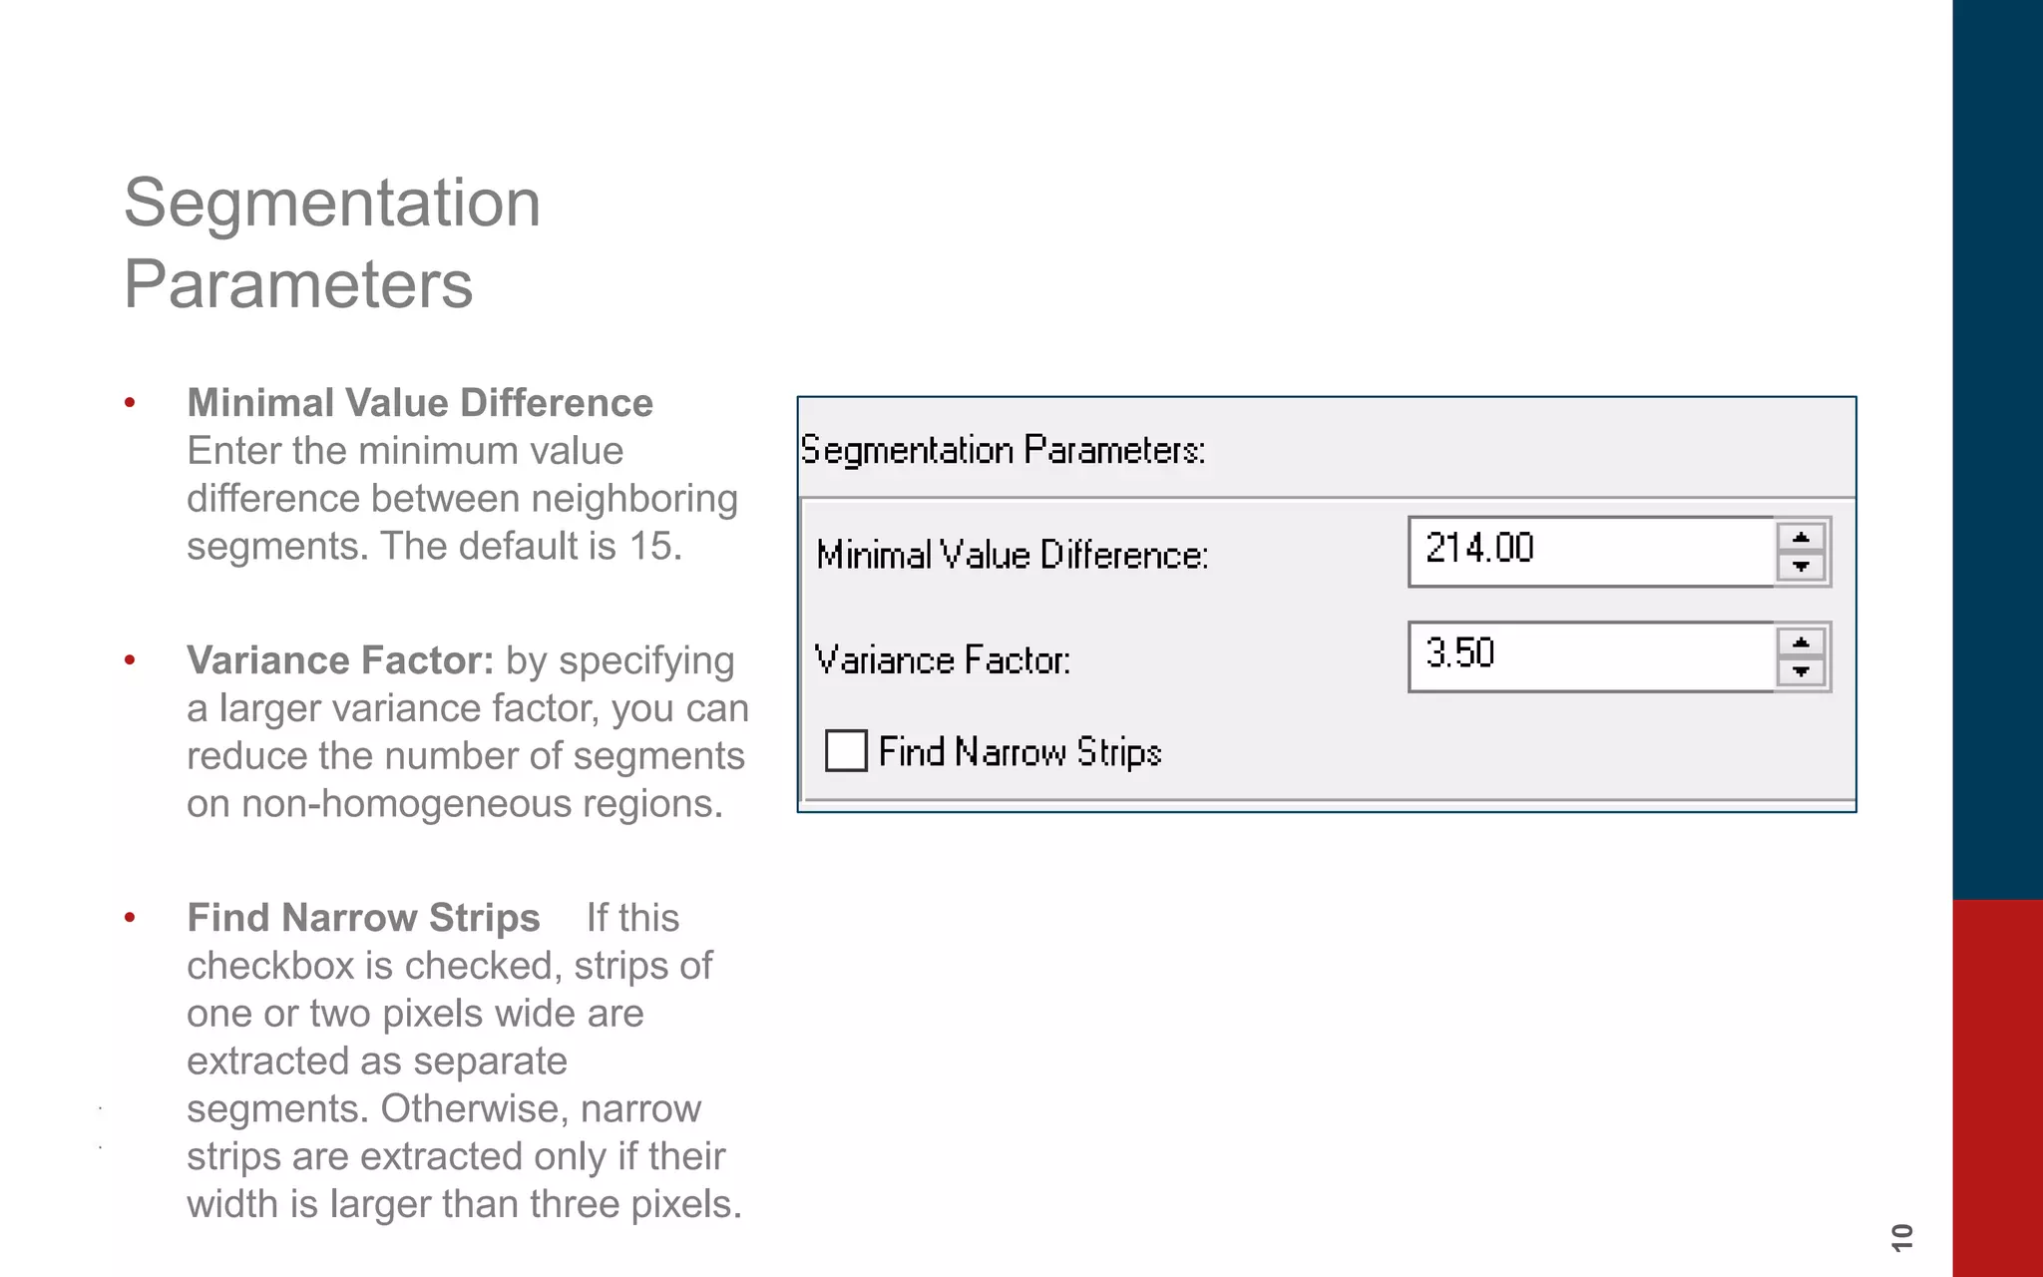Click the Find Narrow Strips checkbox label
The width and height of the screenshot is (2043, 1277).
point(1020,752)
